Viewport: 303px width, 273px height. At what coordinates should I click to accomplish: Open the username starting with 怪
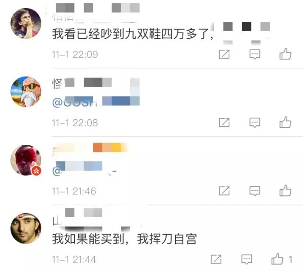(x=96, y=83)
